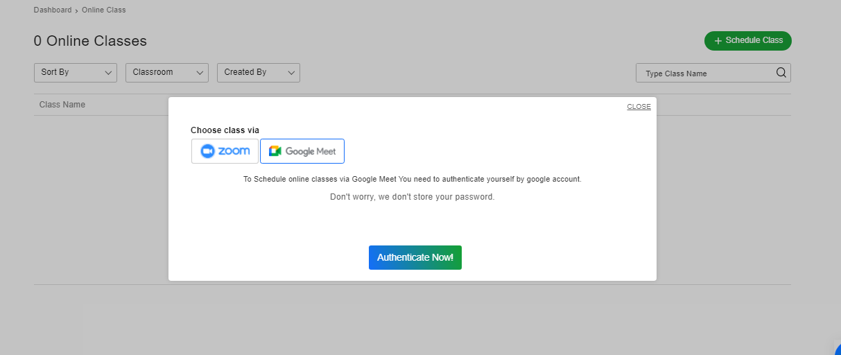Close the dialog via CLOSE link
The width and height of the screenshot is (841, 355).
pyautogui.click(x=639, y=107)
